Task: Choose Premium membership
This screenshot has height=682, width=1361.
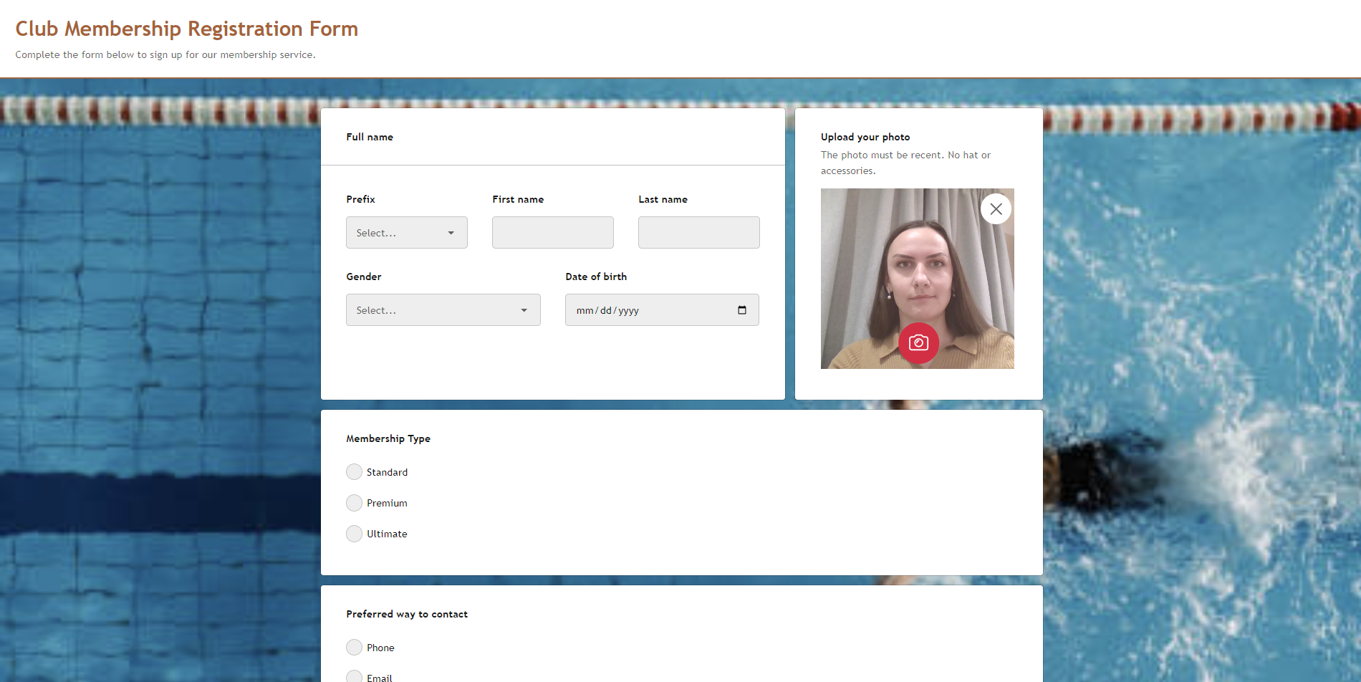Action: point(354,502)
